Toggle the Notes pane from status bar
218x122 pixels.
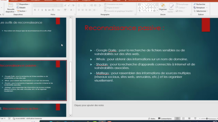[x=152, y=119]
